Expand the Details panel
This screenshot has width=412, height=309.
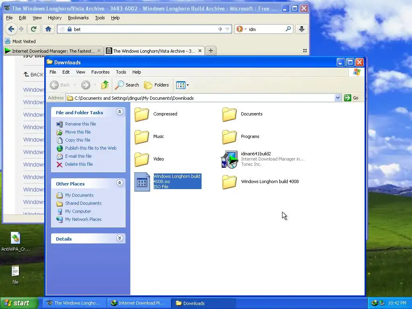point(119,238)
